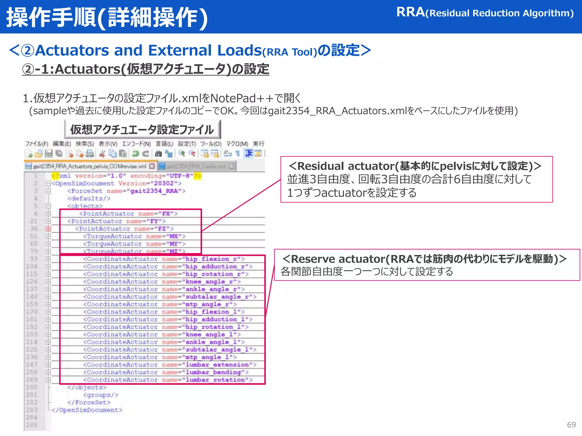Image resolution: width=582 pixels, height=436 pixels.
Task: Click the user-defined language toolbar icon
Action: [x=258, y=154]
